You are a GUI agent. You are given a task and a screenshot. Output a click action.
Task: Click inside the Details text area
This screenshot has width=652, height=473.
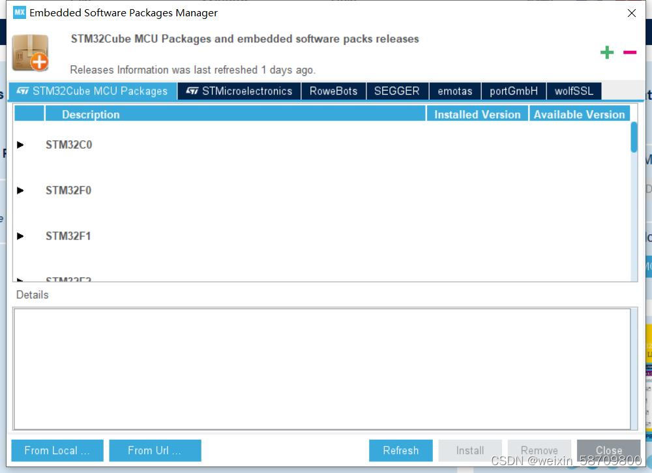pyautogui.click(x=322, y=369)
